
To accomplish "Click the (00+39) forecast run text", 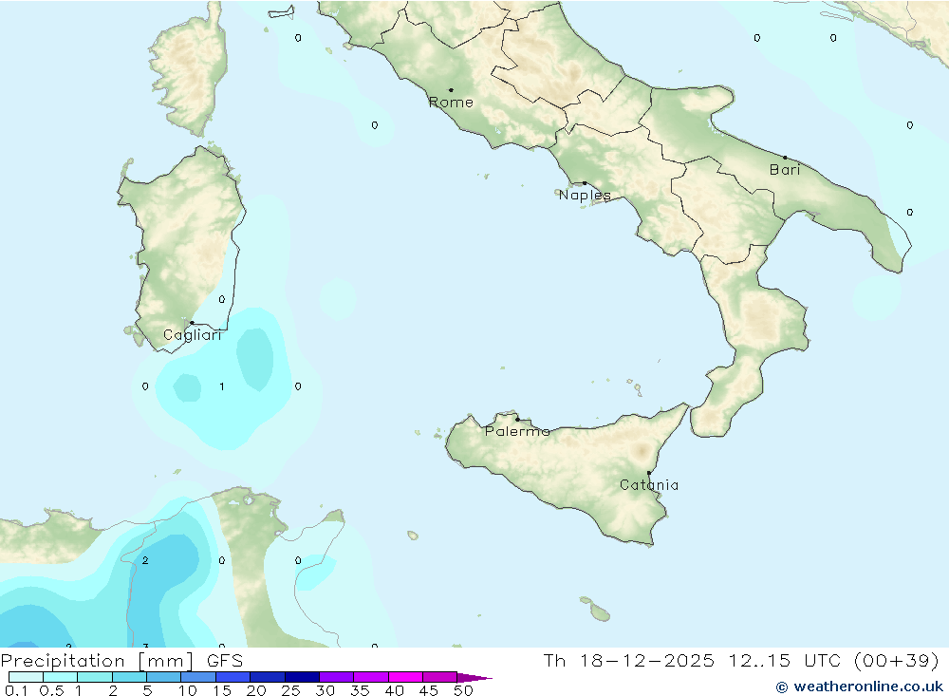I will point(897,660).
